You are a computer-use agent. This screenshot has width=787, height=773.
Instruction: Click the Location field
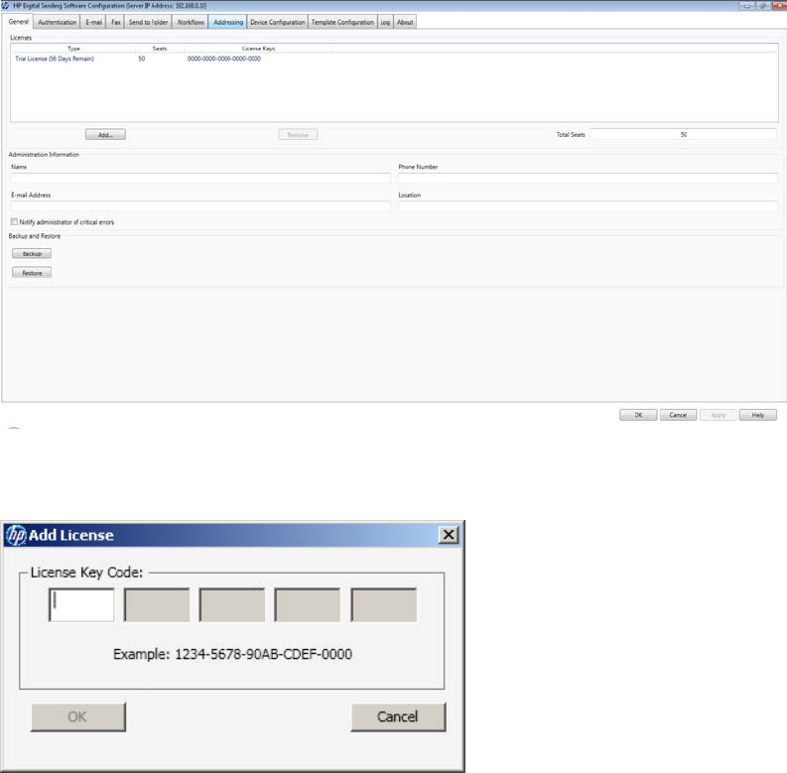point(588,206)
